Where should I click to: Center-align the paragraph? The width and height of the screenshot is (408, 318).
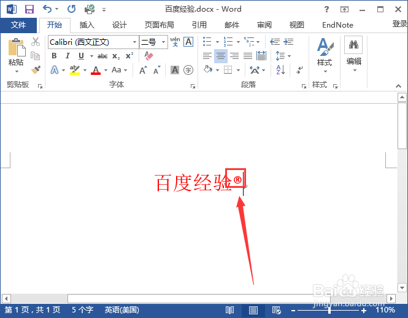221,56
